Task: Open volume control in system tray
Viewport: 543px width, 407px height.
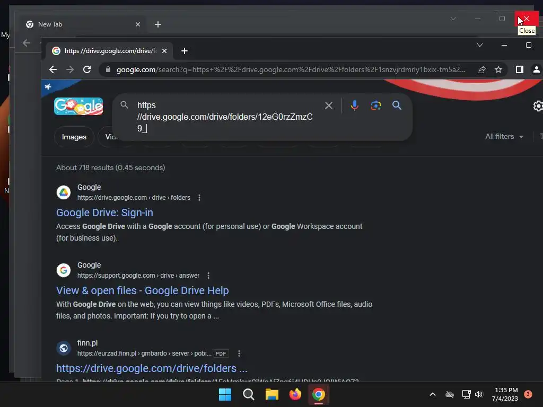Action: 479,394
